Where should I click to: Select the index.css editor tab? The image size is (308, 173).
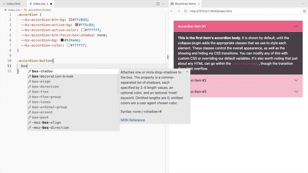40,4
